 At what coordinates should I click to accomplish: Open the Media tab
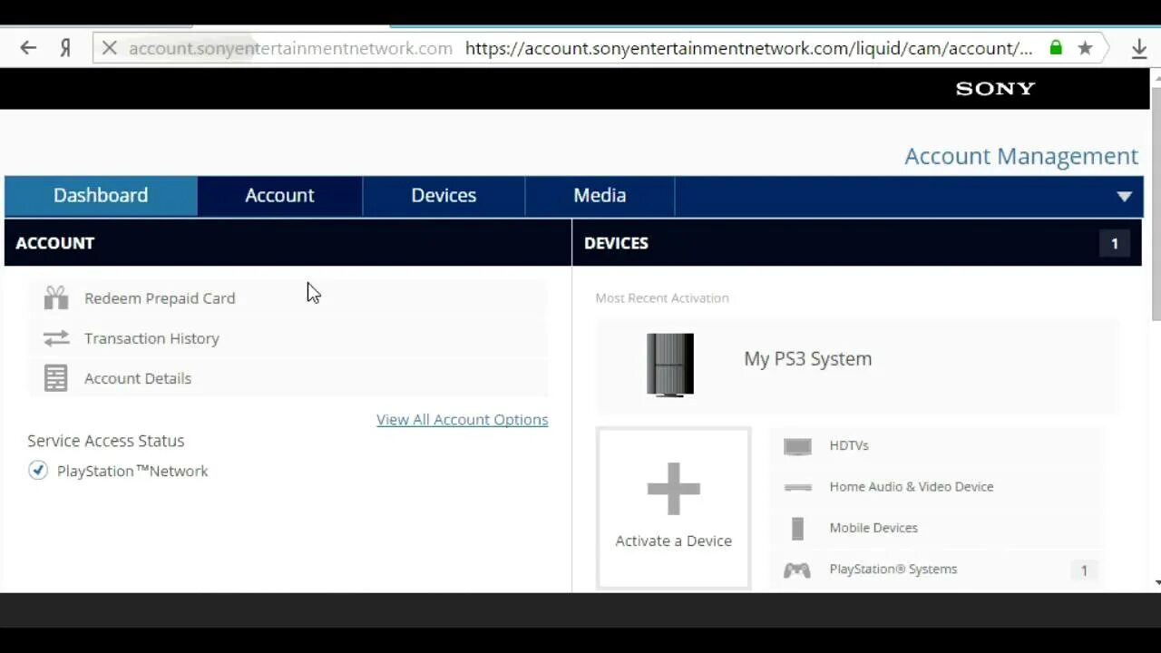[x=600, y=196]
